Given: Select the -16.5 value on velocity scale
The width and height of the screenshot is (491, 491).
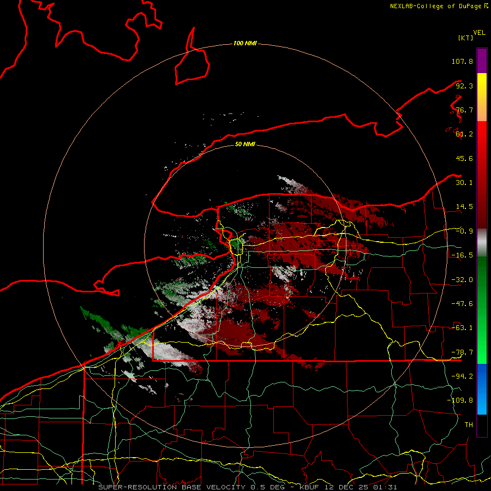Looking at the screenshot, I should coord(462,255).
